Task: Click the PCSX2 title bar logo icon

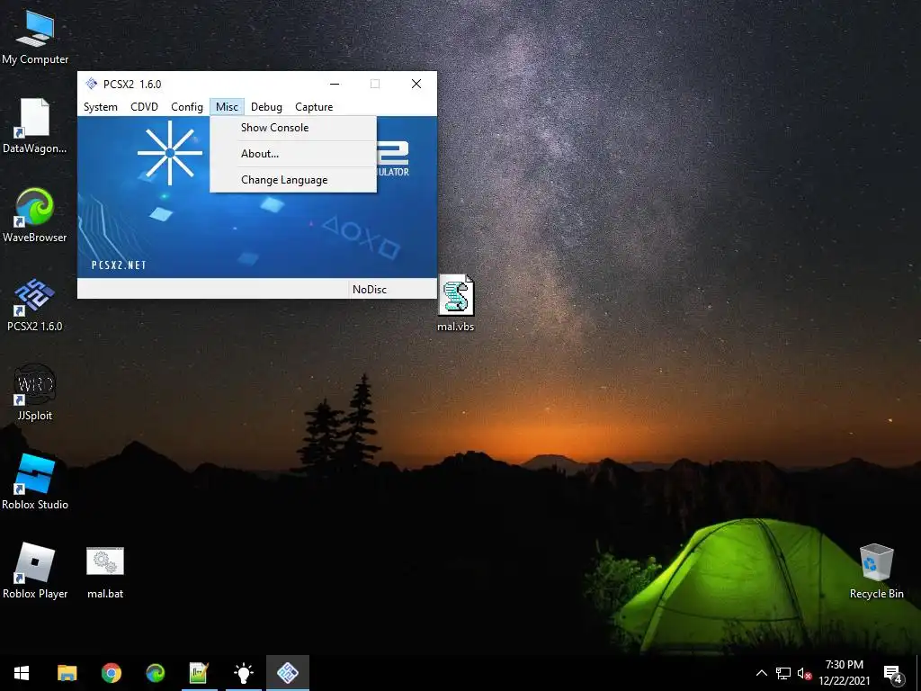Action: point(92,84)
